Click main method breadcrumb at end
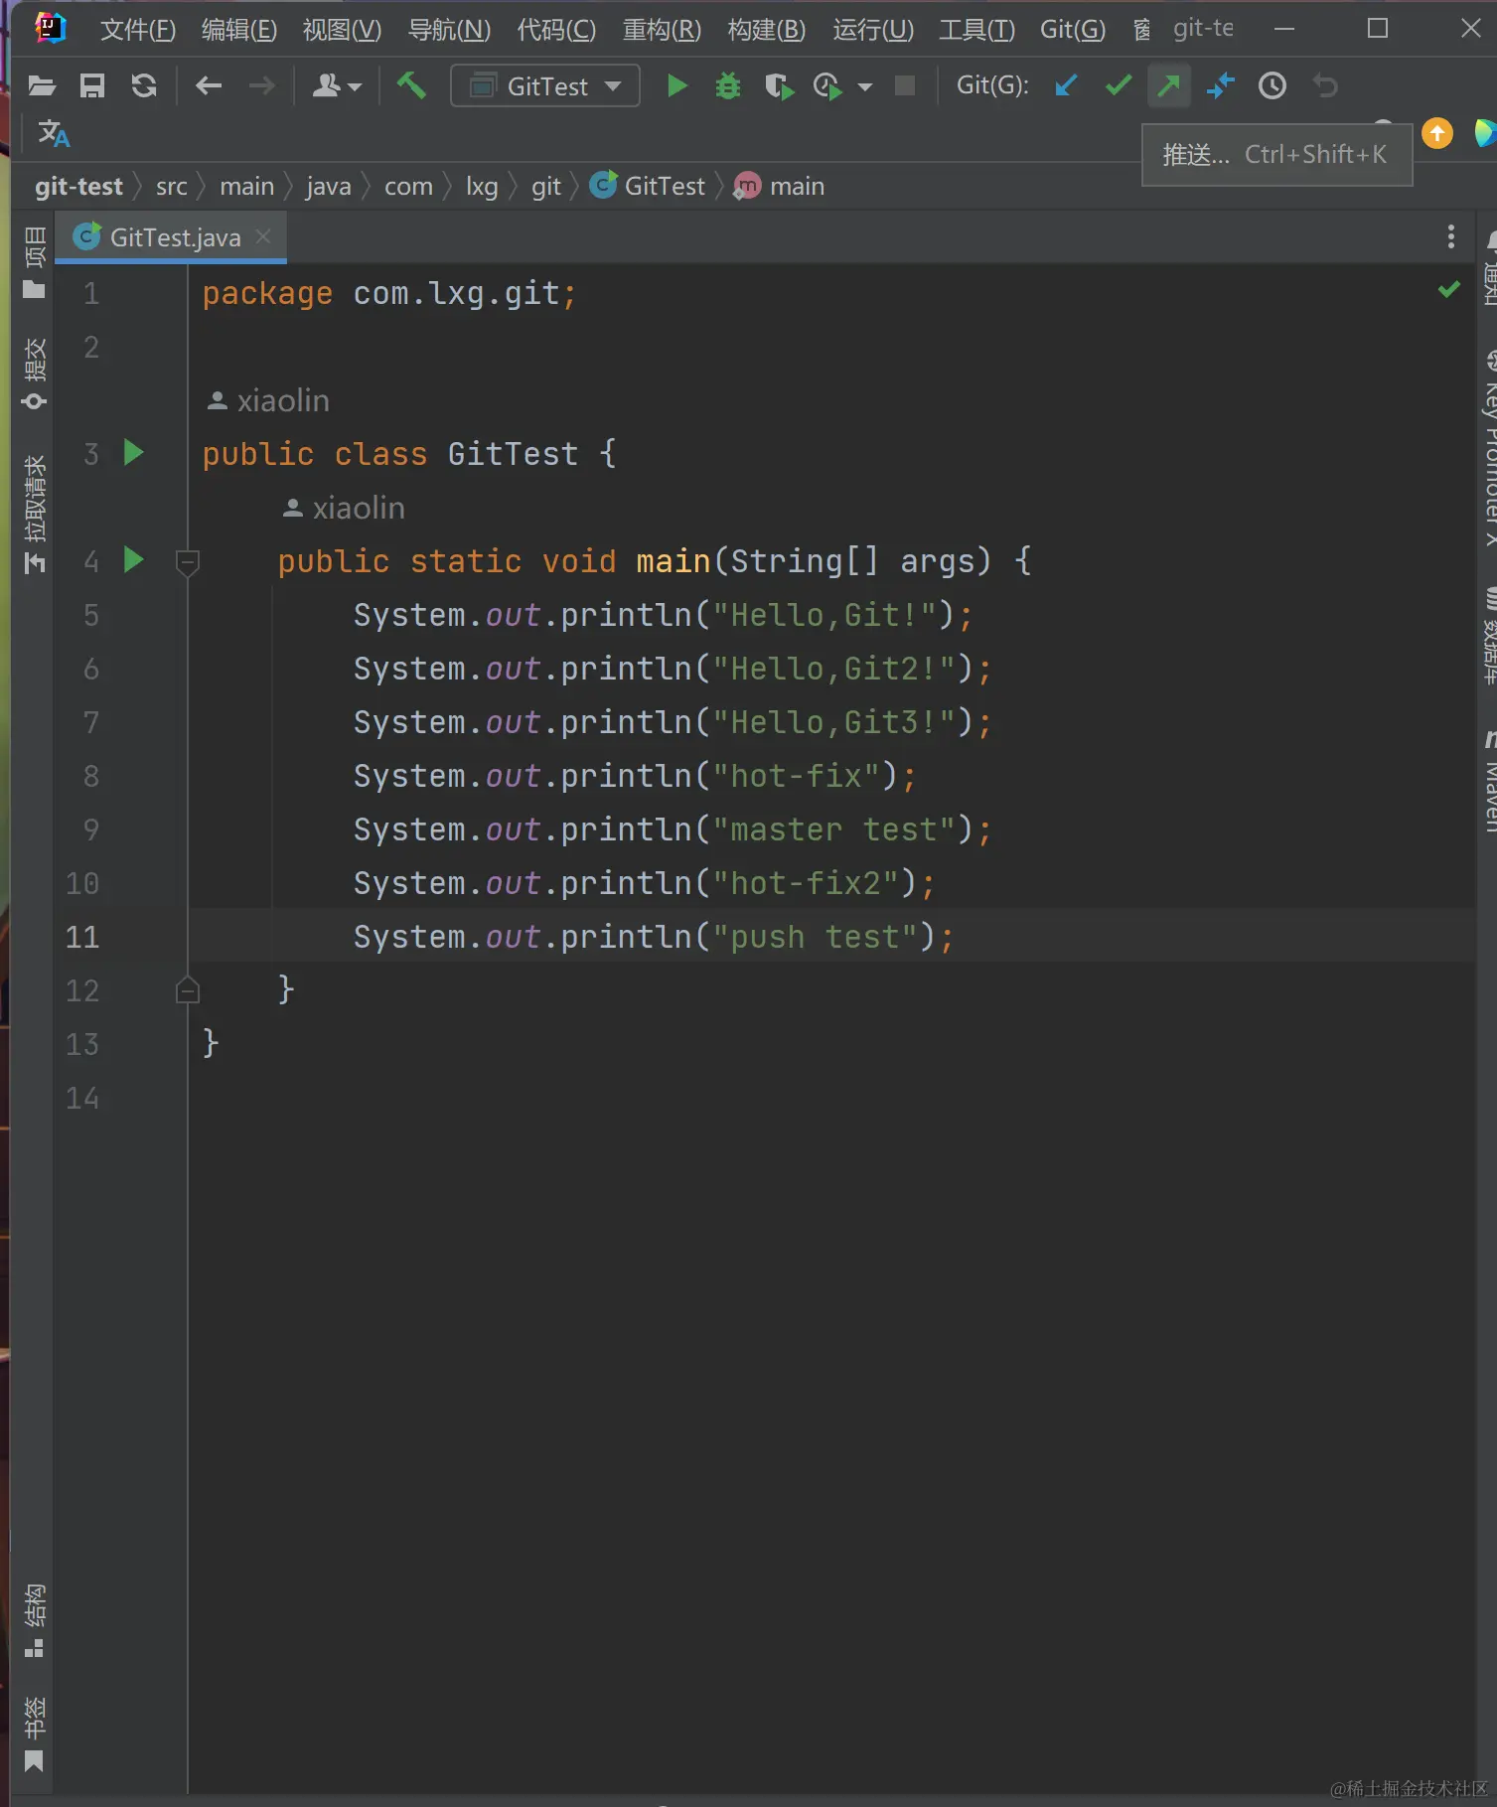The height and width of the screenshot is (1807, 1497). [x=780, y=187]
